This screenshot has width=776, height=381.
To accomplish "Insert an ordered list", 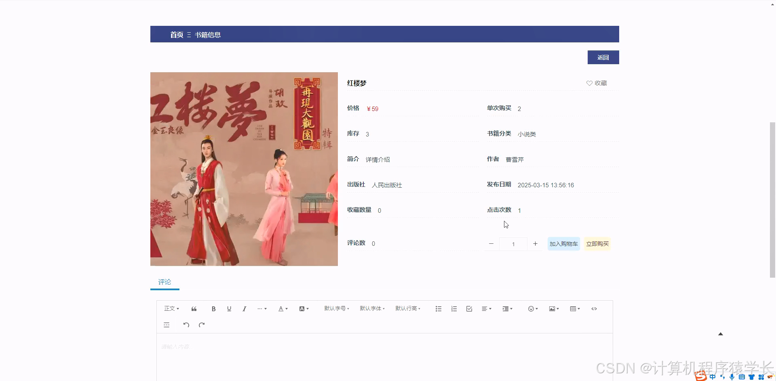I will (453, 308).
